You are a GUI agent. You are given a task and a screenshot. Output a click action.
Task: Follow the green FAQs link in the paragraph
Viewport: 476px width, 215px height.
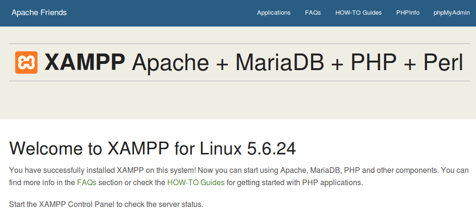tap(86, 183)
